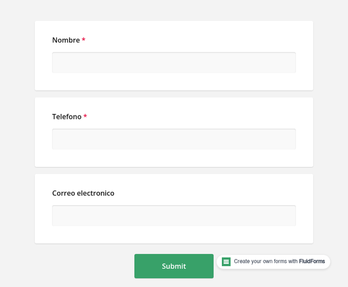Click into the Telefono input box
Image resolution: width=348 pixels, height=287 pixels.
point(174,139)
